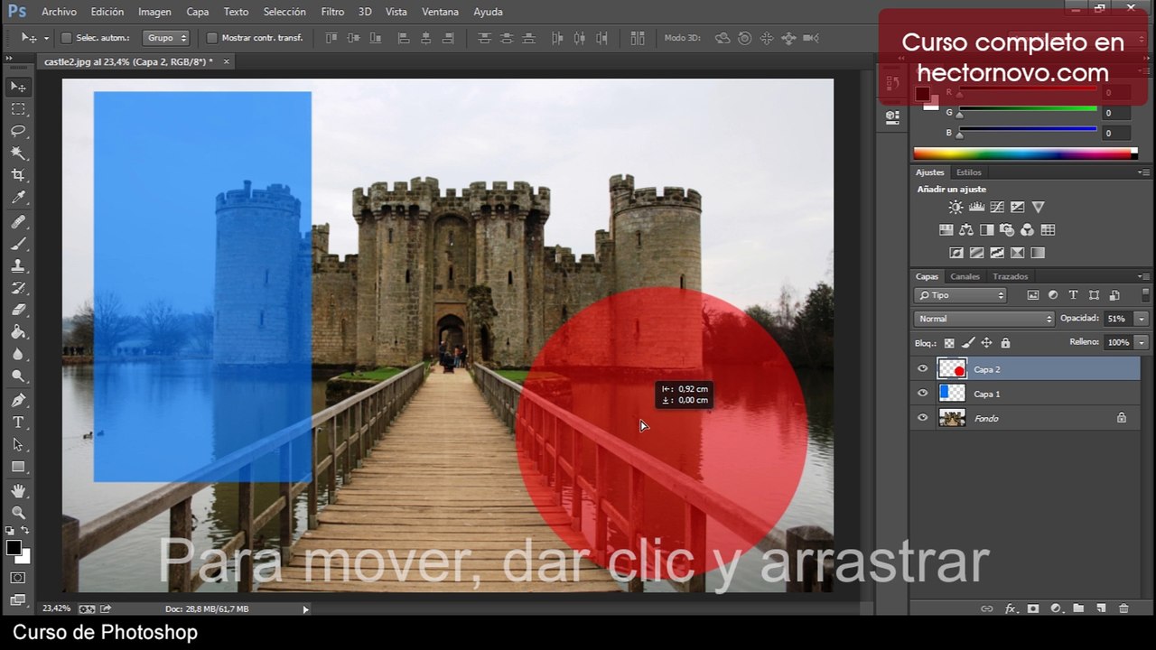The height and width of the screenshot is (650, 1156).
Task: Toggle layer filtering switch
Action: (x=1146, y=295)
